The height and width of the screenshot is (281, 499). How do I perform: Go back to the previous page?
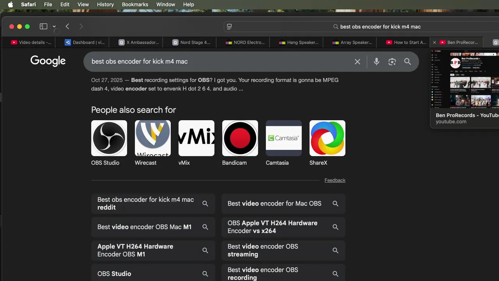[x=67, y=27]
